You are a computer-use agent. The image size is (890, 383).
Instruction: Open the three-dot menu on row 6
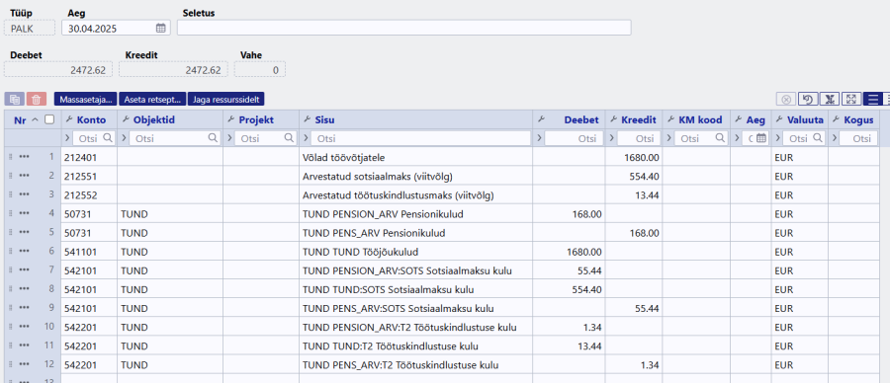point(24,252)
